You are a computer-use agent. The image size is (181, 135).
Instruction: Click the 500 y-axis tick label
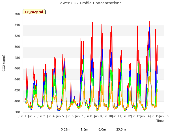click(17, 47)
